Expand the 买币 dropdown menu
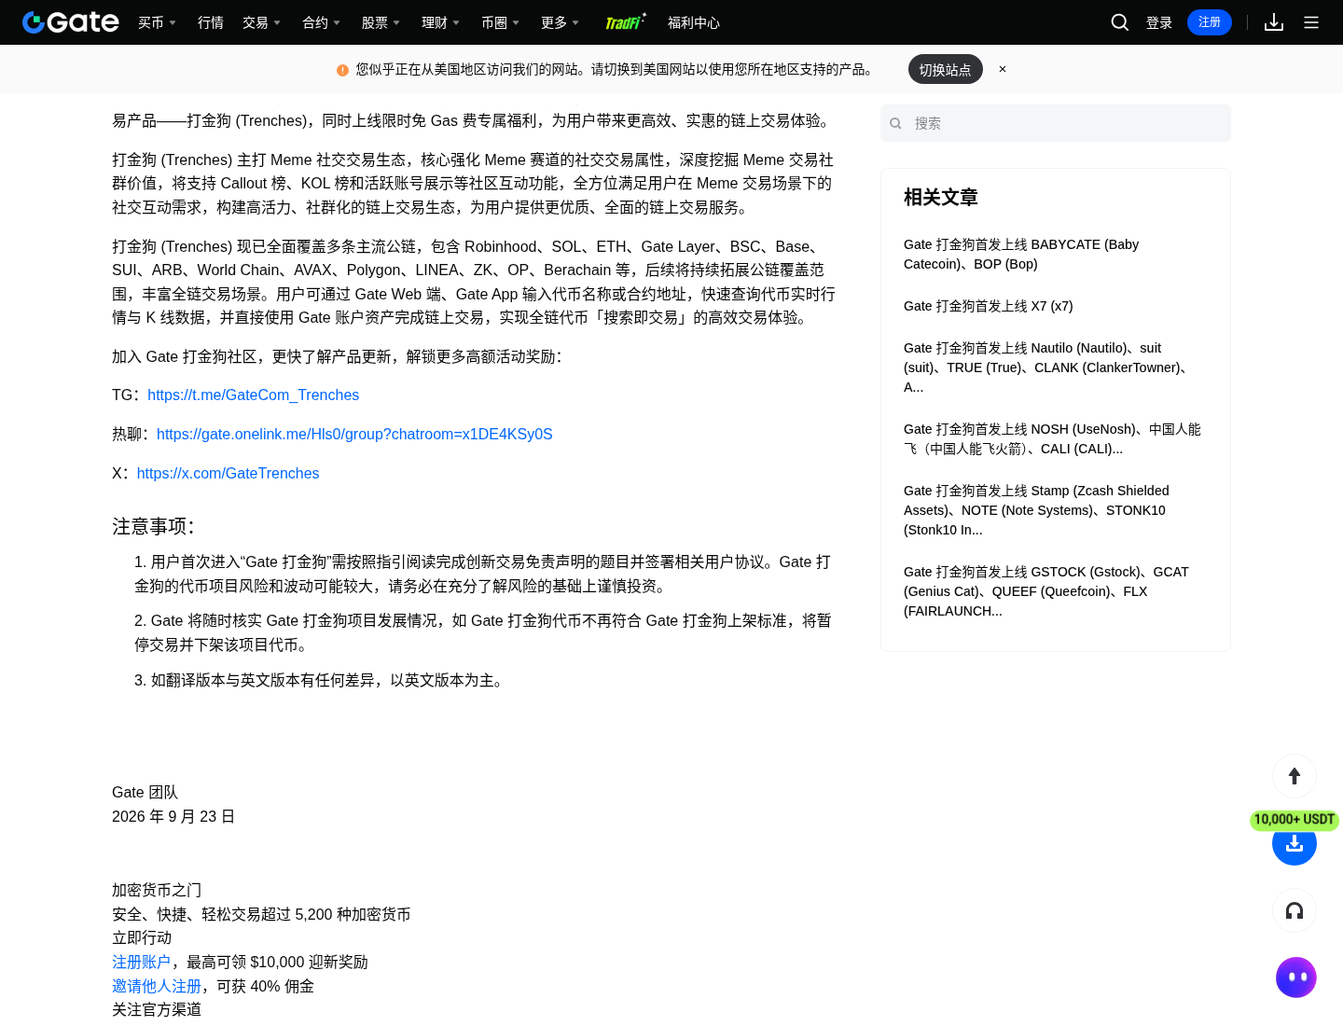The image size is (1343, 1026). pos(157,22)
